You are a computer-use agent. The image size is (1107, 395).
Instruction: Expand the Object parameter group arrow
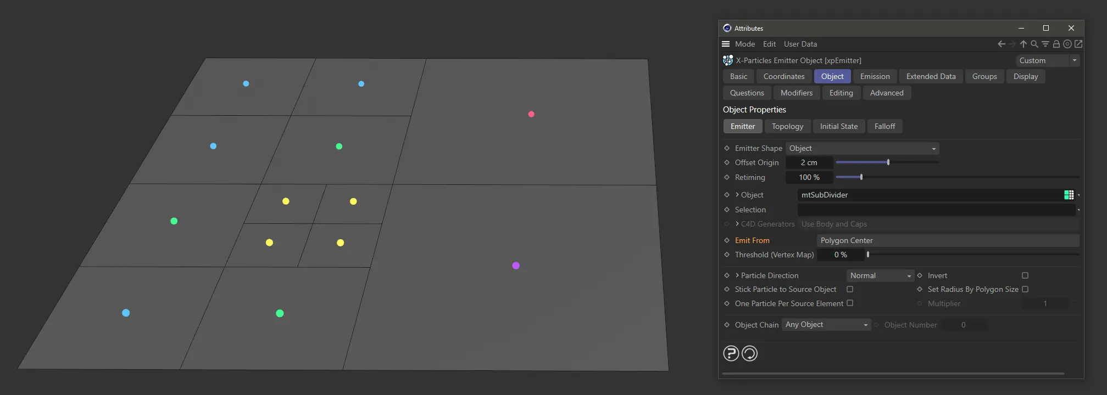pos(737,195)
